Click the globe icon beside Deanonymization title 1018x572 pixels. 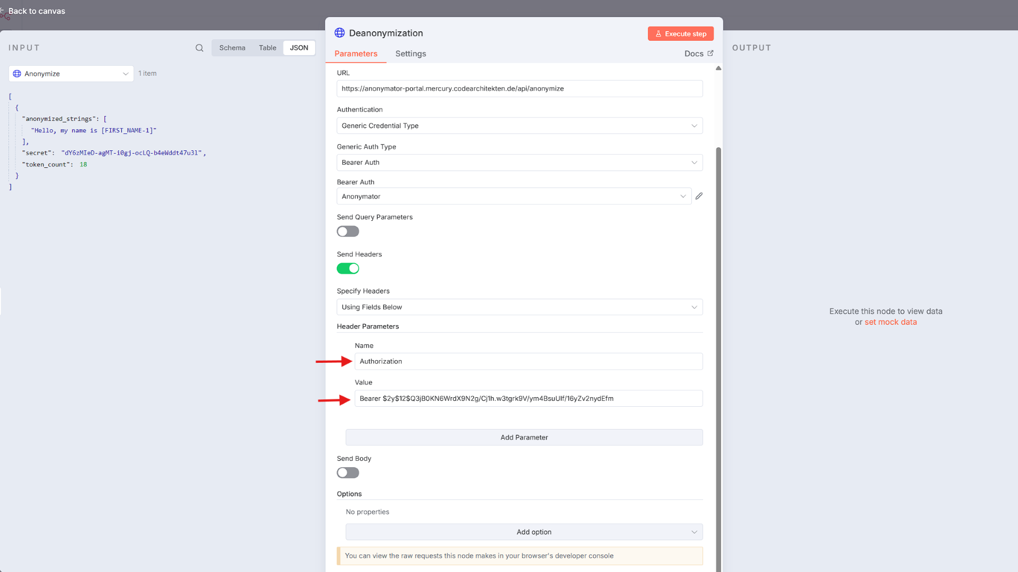click(x=339, y=32)
